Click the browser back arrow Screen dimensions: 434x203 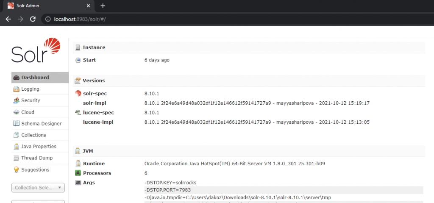pos(8,19)
